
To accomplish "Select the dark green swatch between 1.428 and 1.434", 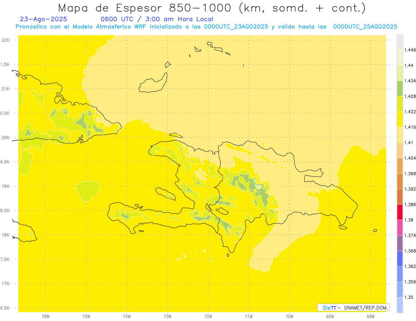I will [x=400, y=88].
